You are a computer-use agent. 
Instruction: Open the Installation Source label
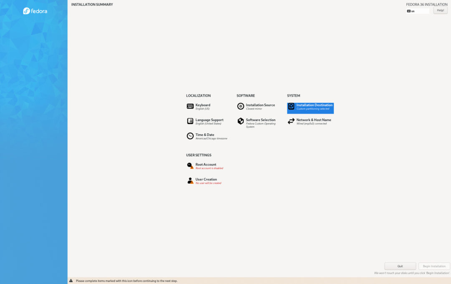click(260, 105)
